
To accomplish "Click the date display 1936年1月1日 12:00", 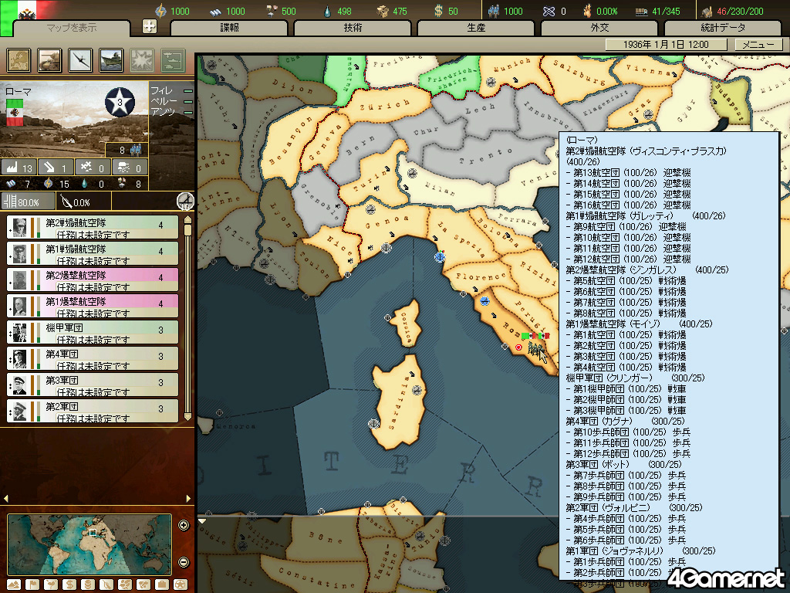I will 666,44.
